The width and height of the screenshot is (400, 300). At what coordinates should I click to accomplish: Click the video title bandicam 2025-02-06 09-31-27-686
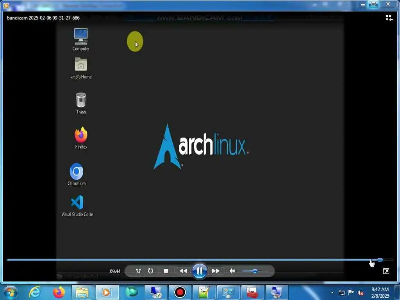pyautogui.click(x=43, y=18)
